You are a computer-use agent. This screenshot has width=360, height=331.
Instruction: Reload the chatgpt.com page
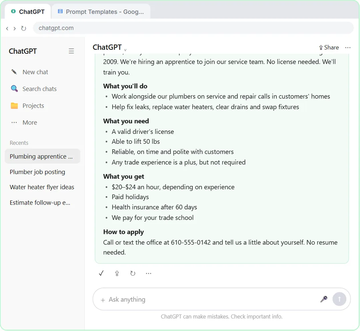click(23, 28)
